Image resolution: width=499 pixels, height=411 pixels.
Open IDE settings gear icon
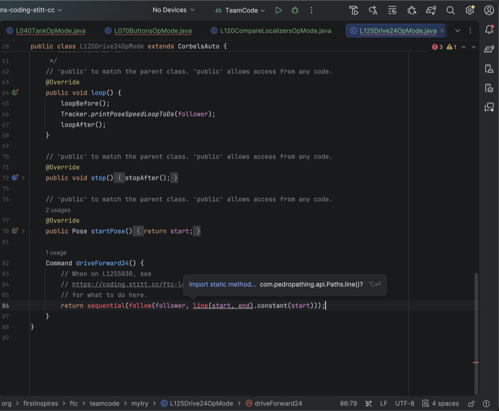(470, 10)
